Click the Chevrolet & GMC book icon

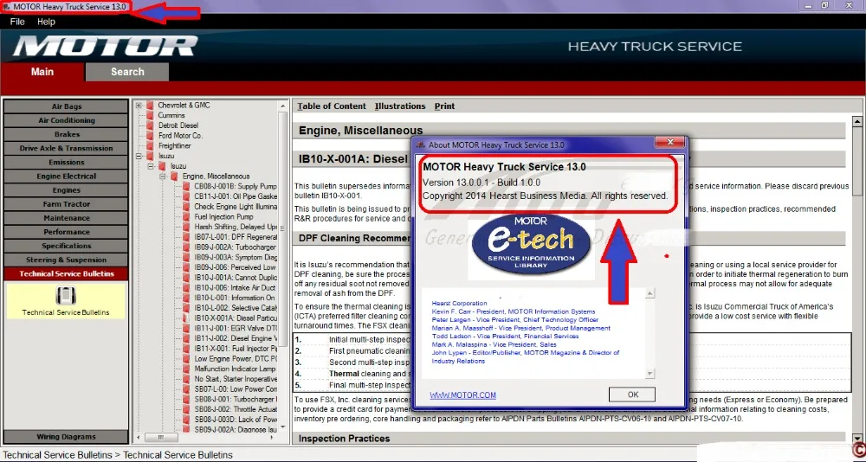(x=150, y=105)
